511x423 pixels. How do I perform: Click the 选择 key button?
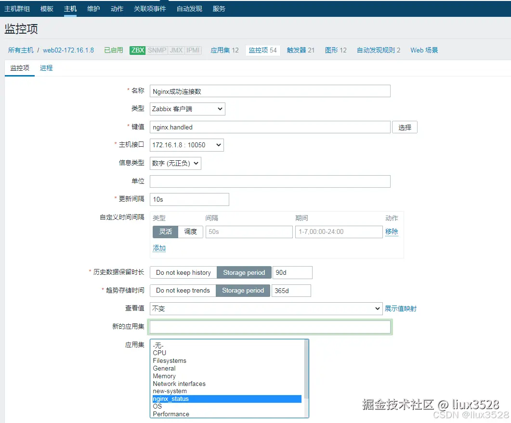(x=405, y=127)
